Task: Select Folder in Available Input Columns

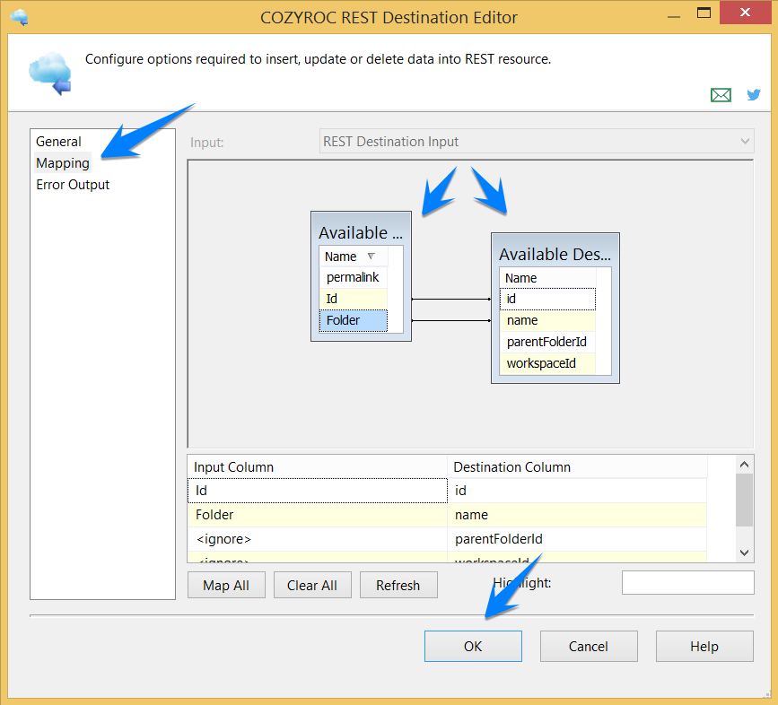Action: point(353,320)
